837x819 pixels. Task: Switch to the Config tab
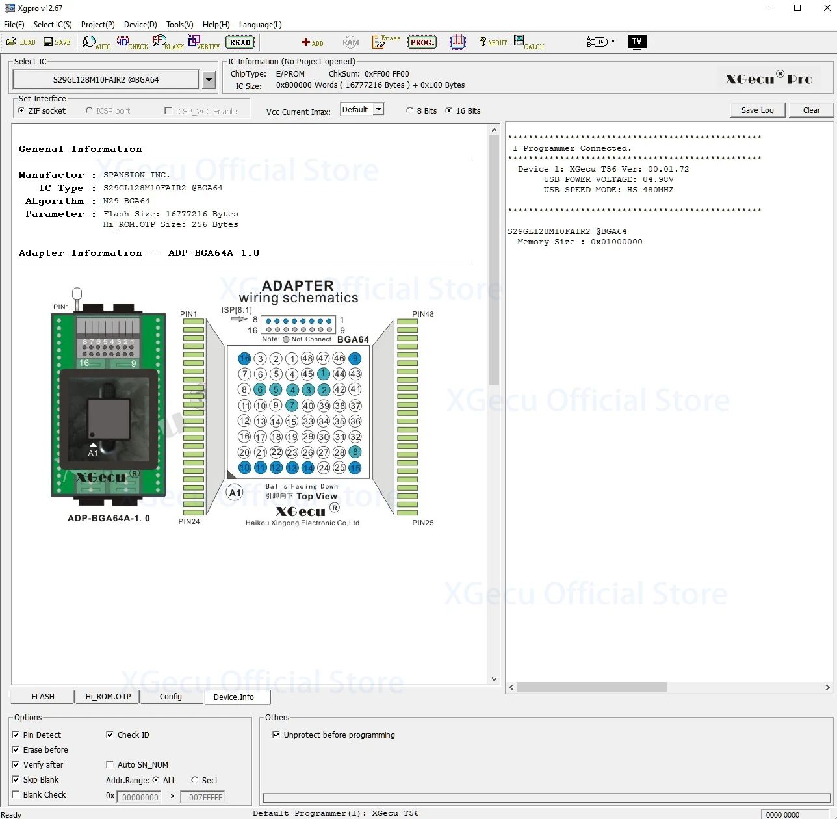click(x=171, y=697)
